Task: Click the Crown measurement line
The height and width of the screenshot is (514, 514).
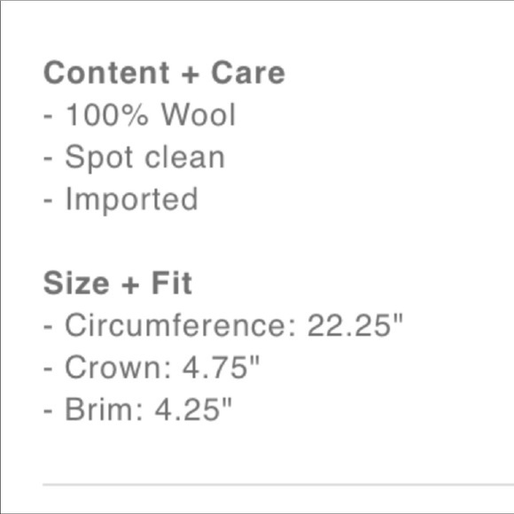Action: (x=152, y=367)
